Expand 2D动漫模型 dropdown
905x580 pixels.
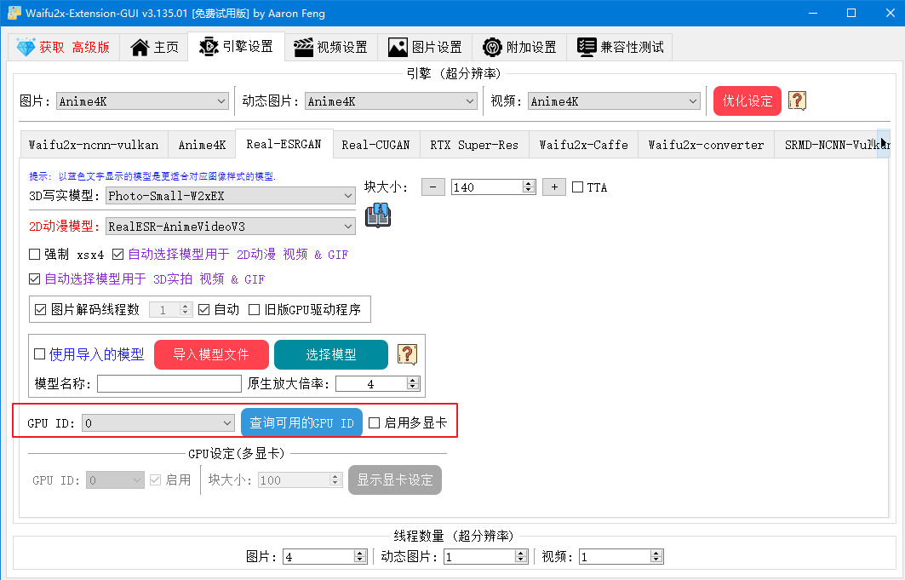tap(231, 227)
